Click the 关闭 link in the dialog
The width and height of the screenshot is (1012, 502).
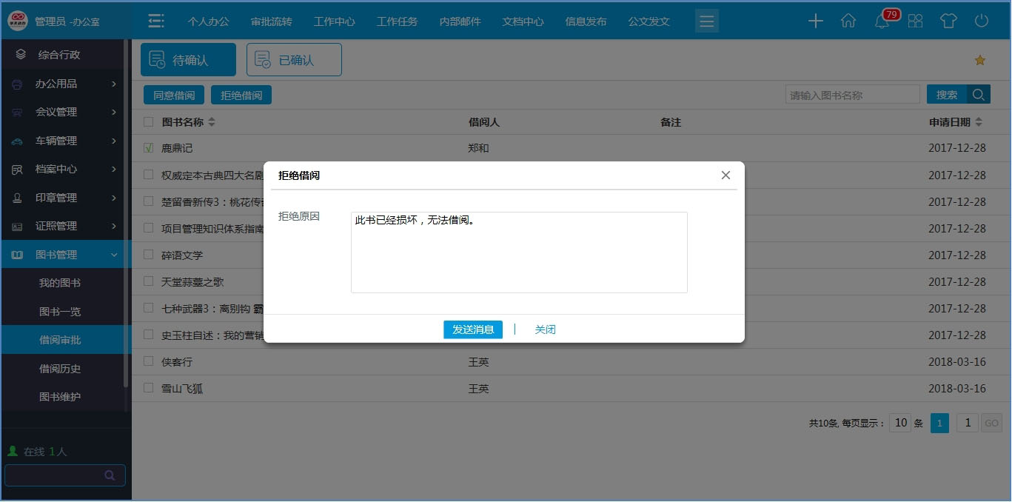coord(545,329)
